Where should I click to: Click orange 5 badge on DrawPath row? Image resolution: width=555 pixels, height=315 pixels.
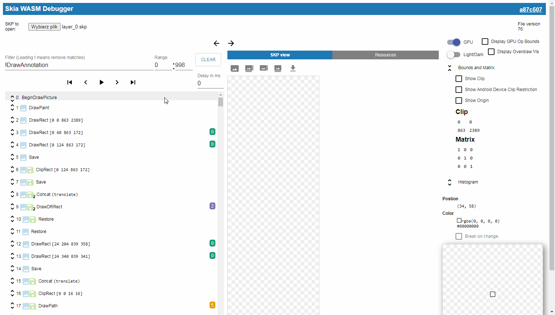click(212, 305)
